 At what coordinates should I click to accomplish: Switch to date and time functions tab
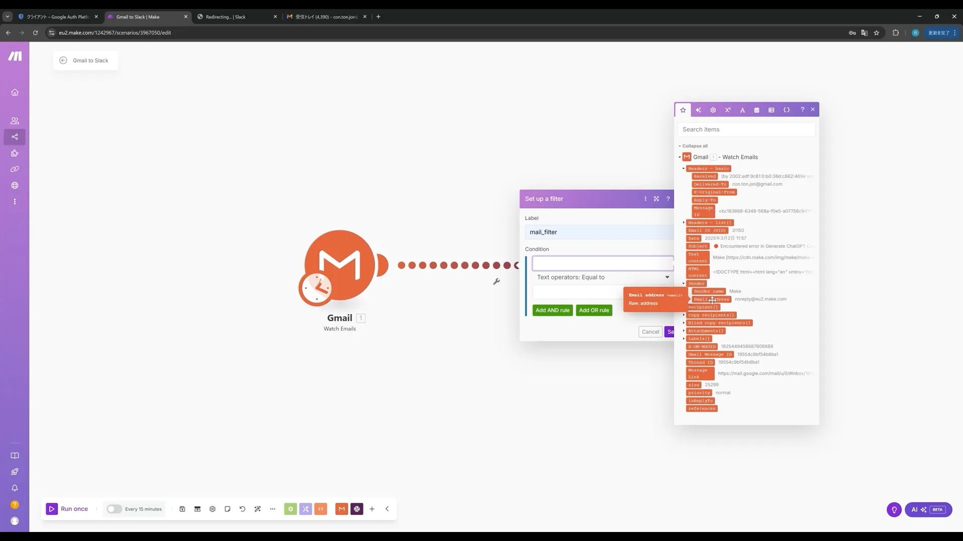click(x=757, y=110)
